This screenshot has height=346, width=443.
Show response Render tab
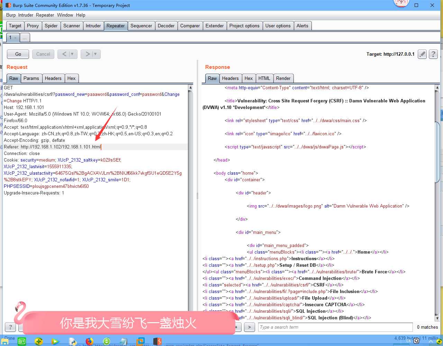click(283, 78)
